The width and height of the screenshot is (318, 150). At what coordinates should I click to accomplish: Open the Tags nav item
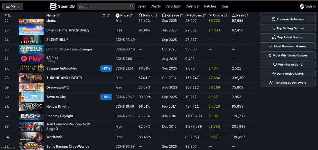225,6
